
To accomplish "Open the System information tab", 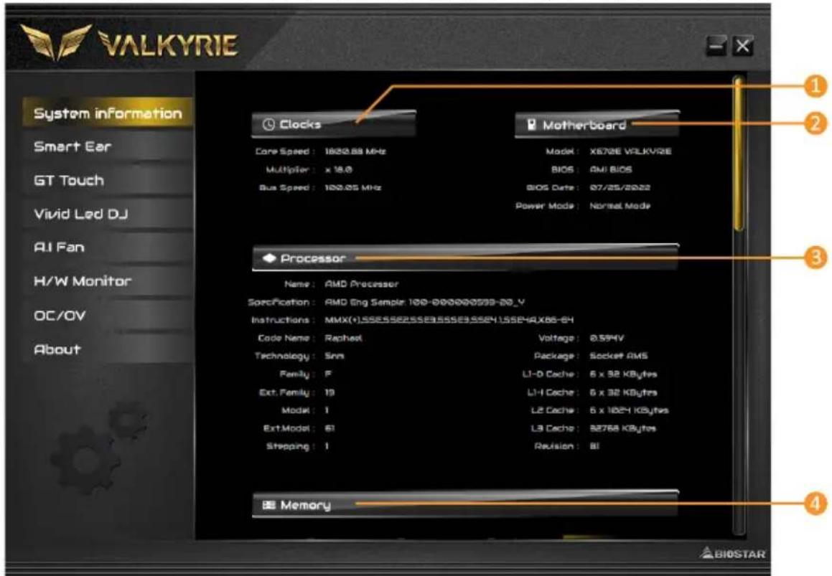I will click(x=108, y=113).
